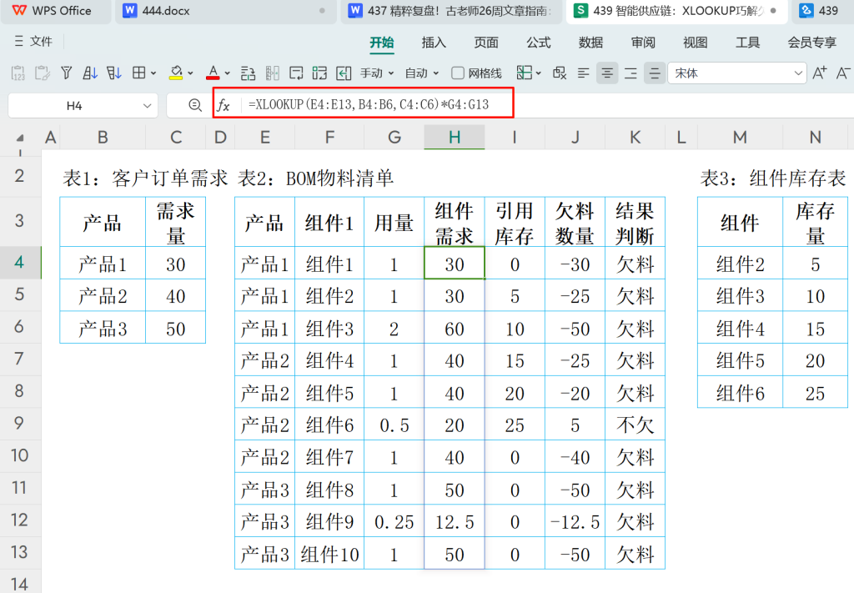Select the 产品3 cell in 表1
This screenshot has width=854, height=593.
[x=103, y=329]
